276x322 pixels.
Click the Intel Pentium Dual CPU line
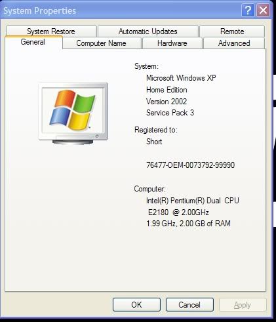click(x=193, y=201)
